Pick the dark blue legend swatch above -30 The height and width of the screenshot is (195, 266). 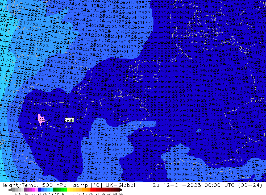(x=39, y=190)
